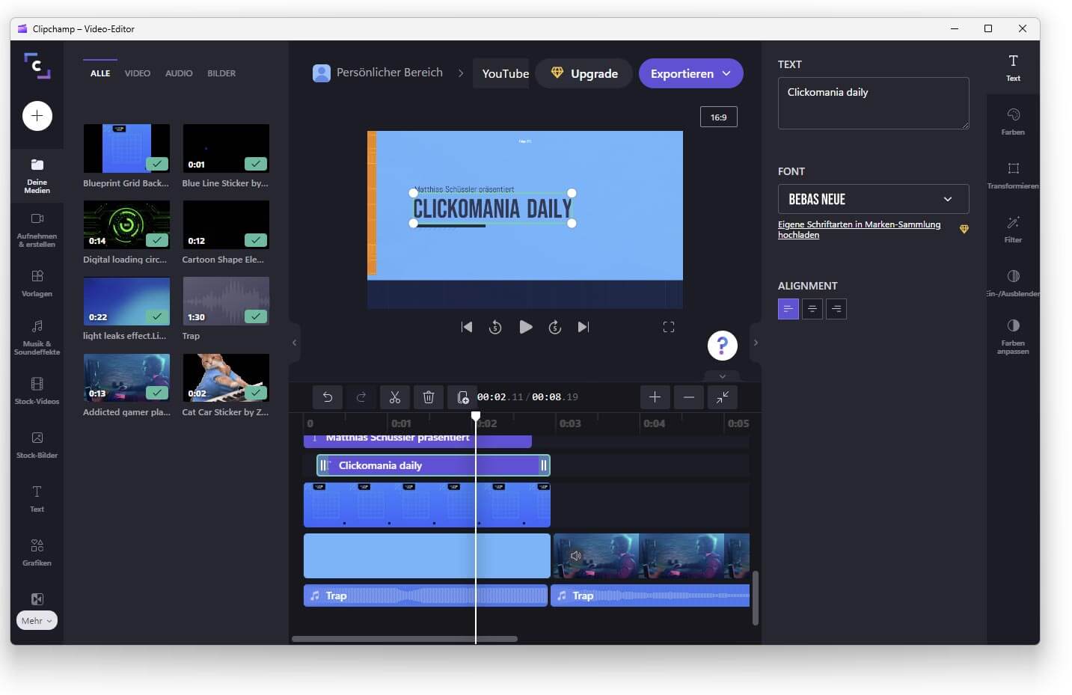Delete the selected clip with the trash icon
The width and height of the screenshot is (1072, 695).
click(x=429, y=397)
